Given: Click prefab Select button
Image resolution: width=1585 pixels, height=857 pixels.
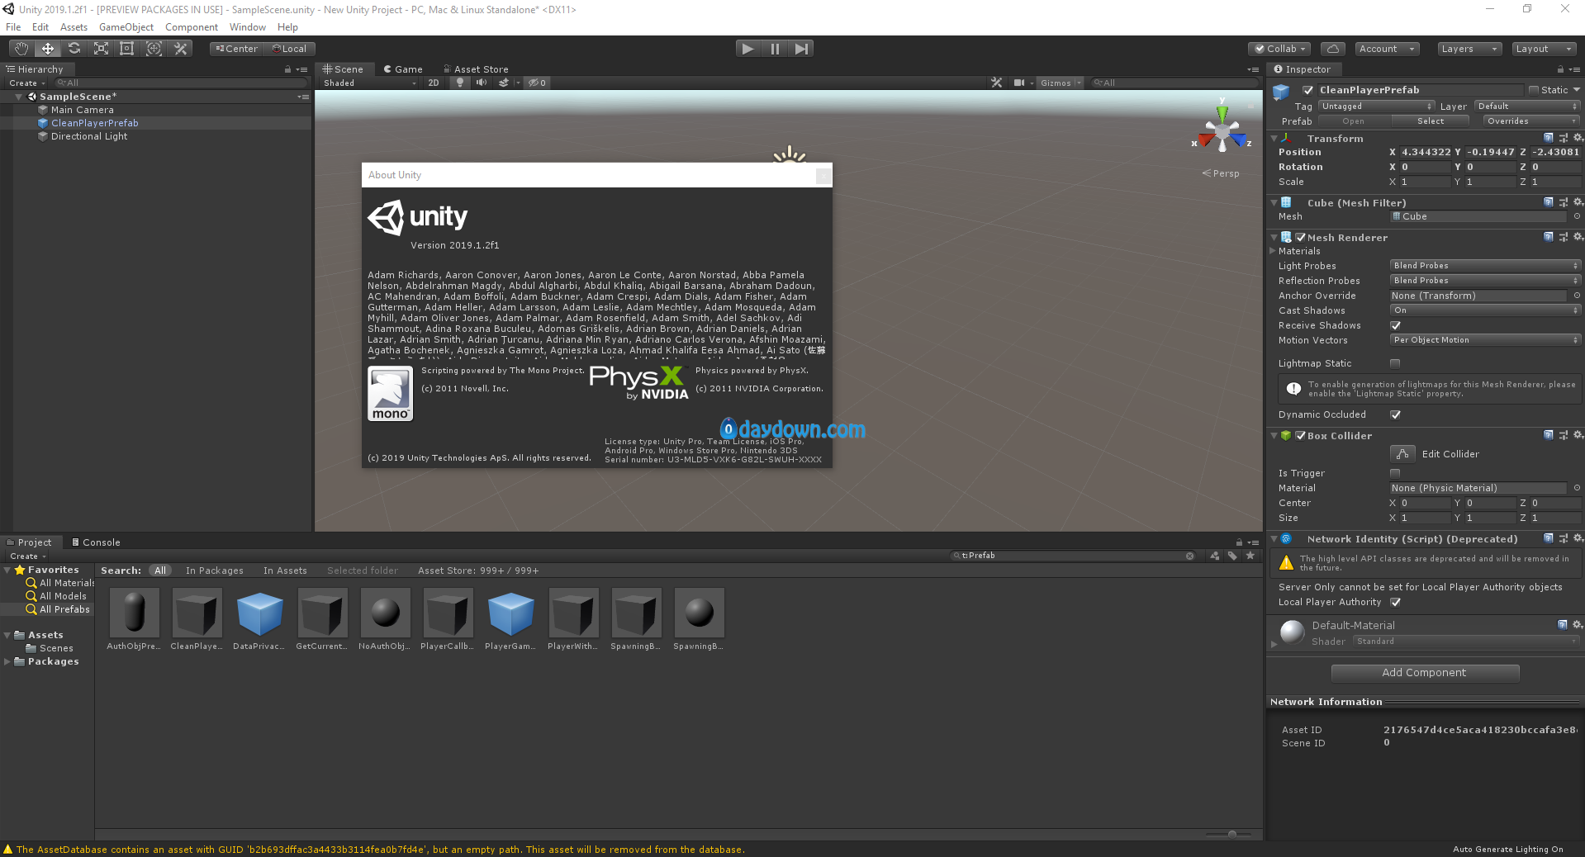Looking at the screenshot, I should (x=1431, y=121).
